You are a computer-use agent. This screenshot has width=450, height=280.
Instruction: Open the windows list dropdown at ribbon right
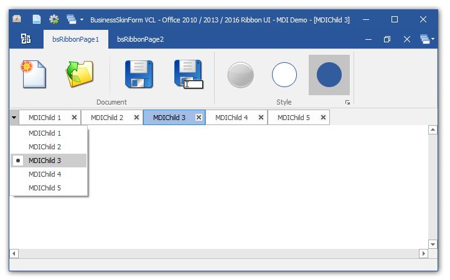point(427,39)
